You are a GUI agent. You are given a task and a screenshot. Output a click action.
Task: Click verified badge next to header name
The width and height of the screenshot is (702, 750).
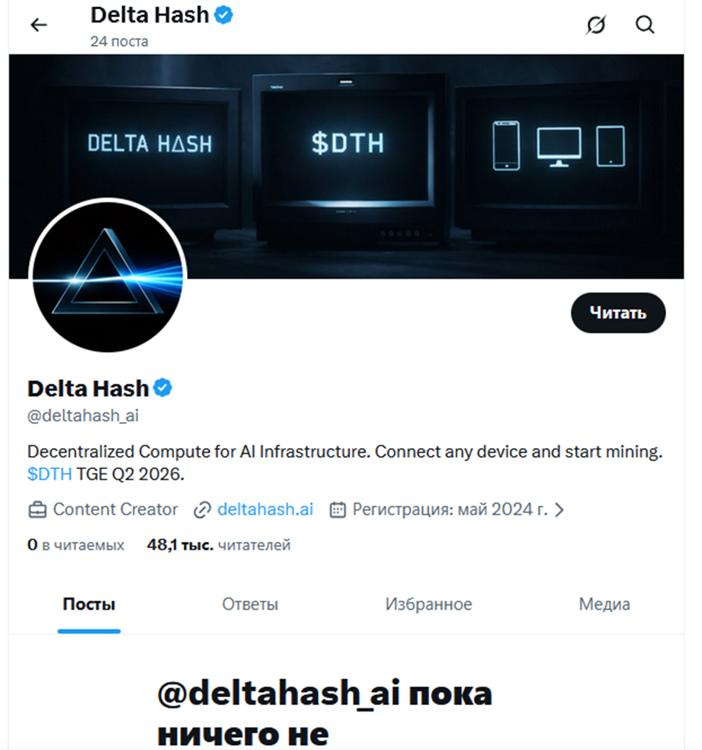point(225,15)
